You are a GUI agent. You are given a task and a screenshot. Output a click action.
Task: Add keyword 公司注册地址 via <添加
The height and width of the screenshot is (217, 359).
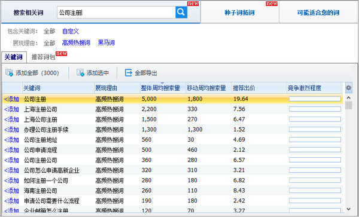tap(11, 140)
